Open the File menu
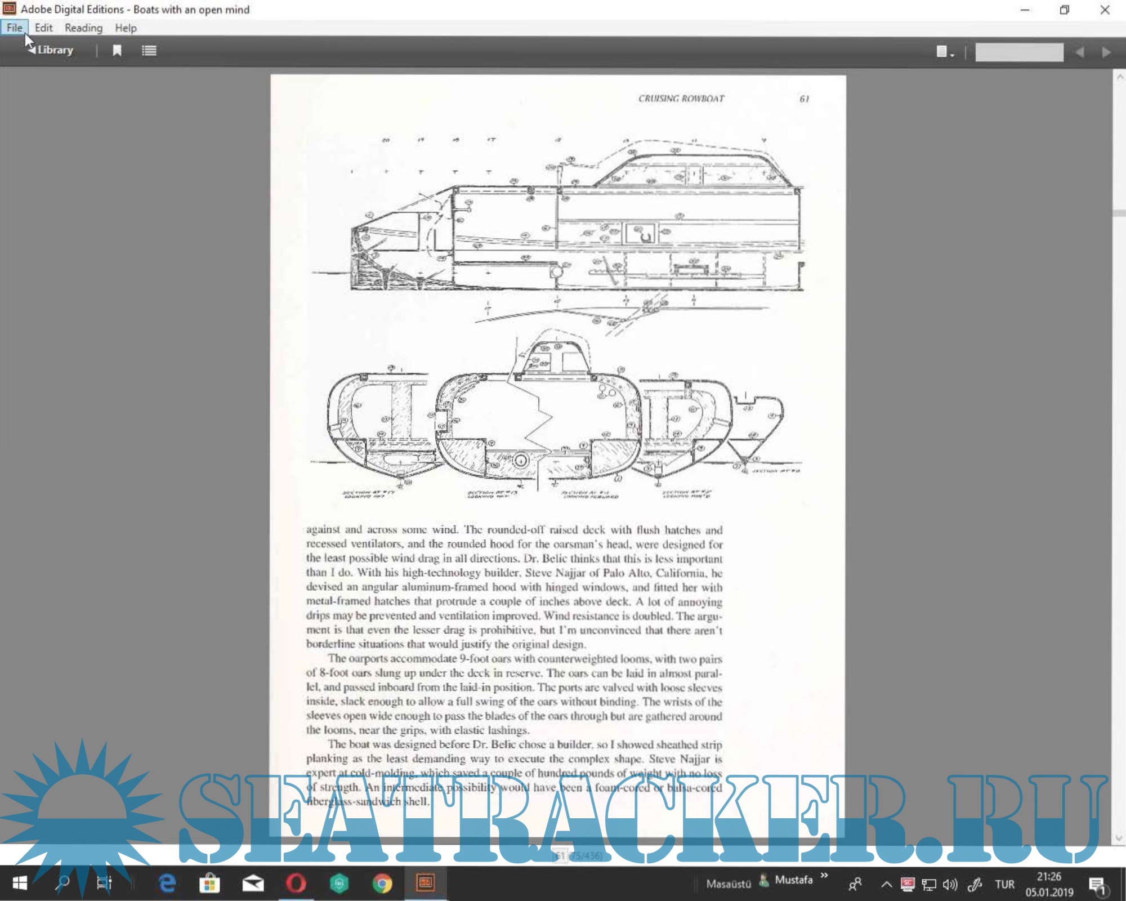 (15, 28)
